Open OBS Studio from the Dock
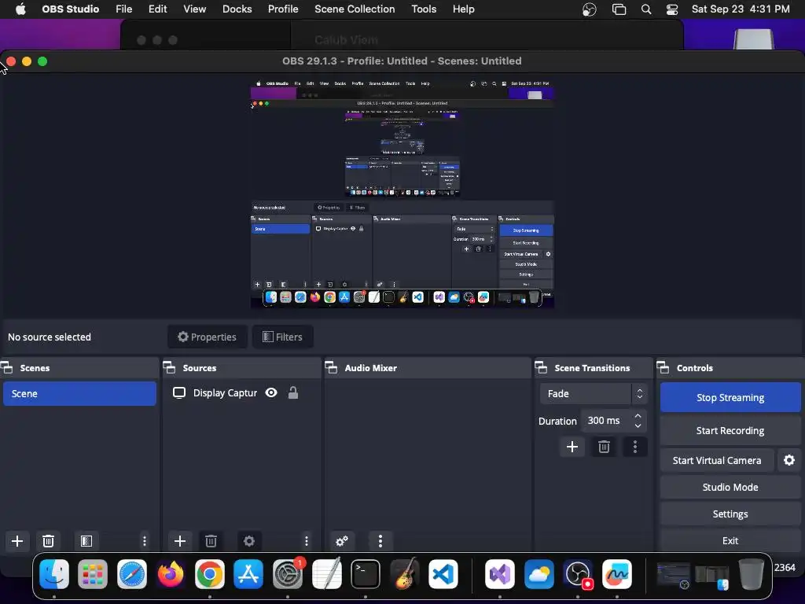 tap(578, 574)
